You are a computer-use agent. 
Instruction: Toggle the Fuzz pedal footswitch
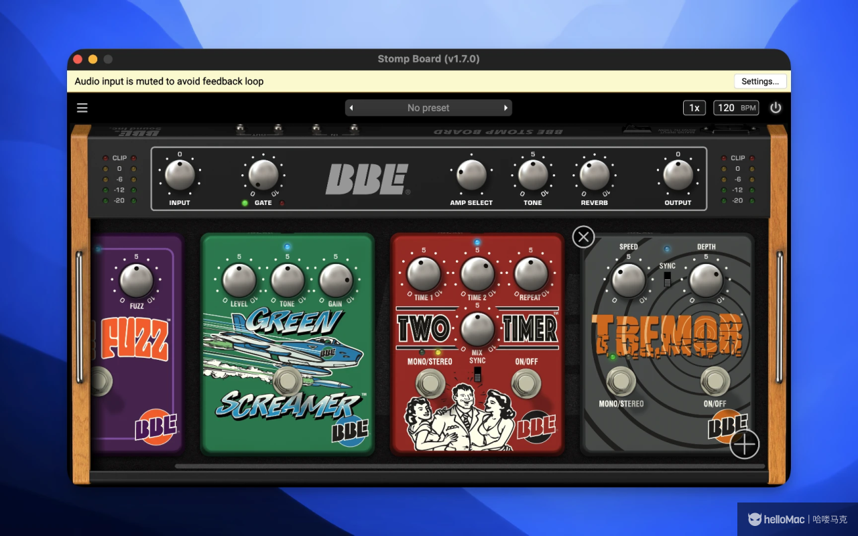pos(101,381)
